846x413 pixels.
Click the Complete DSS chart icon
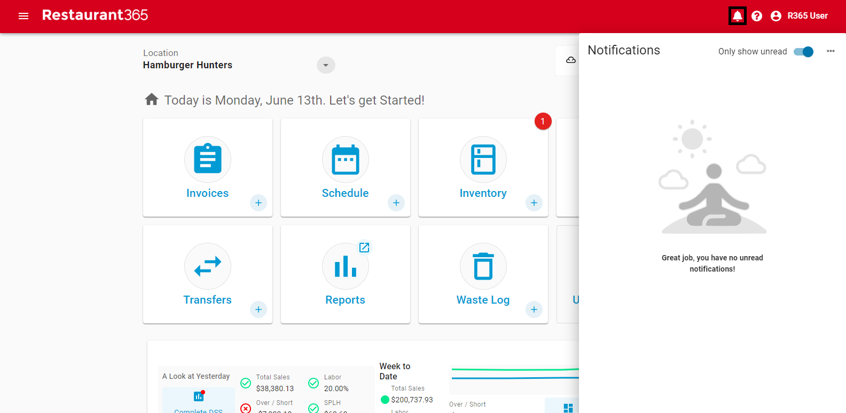click(x=199, y=396)
